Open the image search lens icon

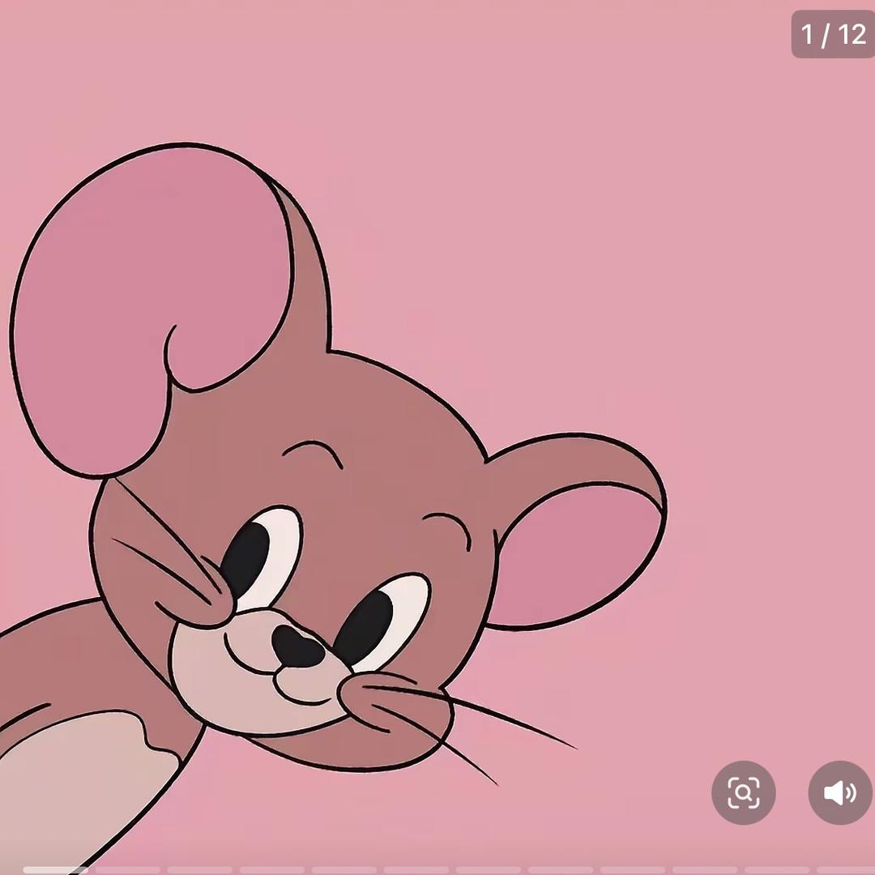tap(743, 792)
